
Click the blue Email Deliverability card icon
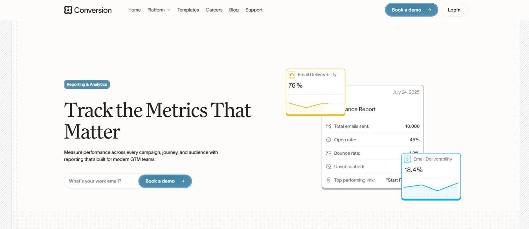(408, 159)
